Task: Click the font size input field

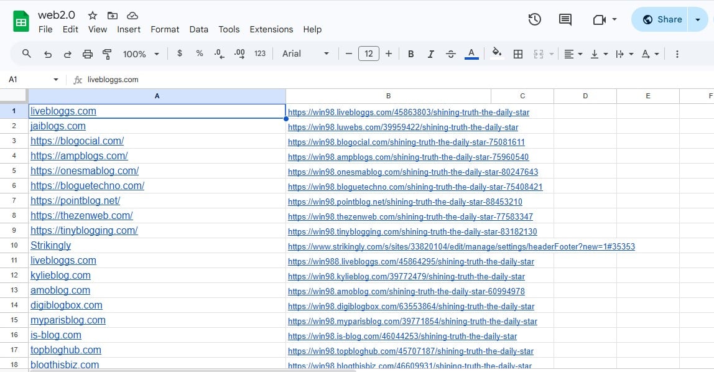Action: [x=368, y=54]
